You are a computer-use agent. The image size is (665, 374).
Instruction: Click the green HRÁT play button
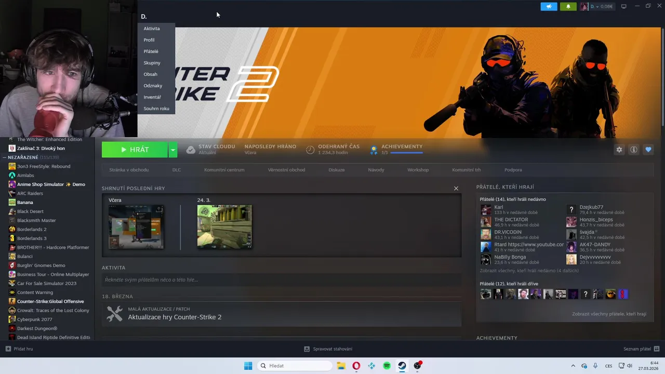tap(135, 150)
